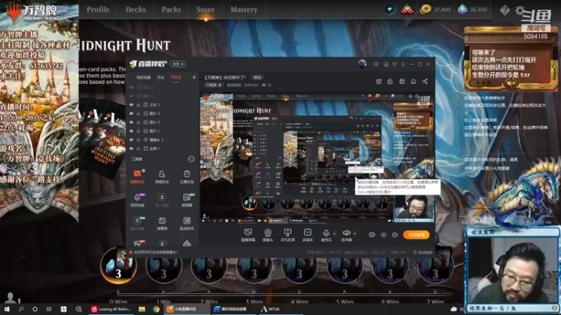Add a 手机投屏 phone cast source
Image resolution: width=561 pixels, height=315 pixels.
click(288, 235)
